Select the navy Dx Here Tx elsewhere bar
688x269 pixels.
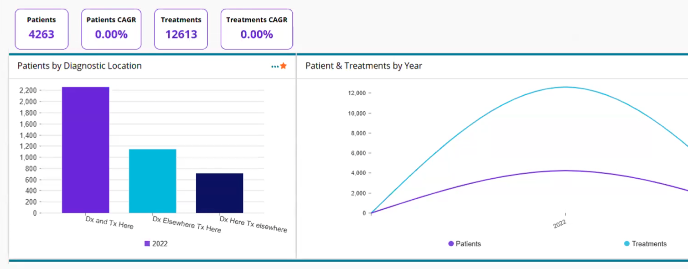(219, 193)
